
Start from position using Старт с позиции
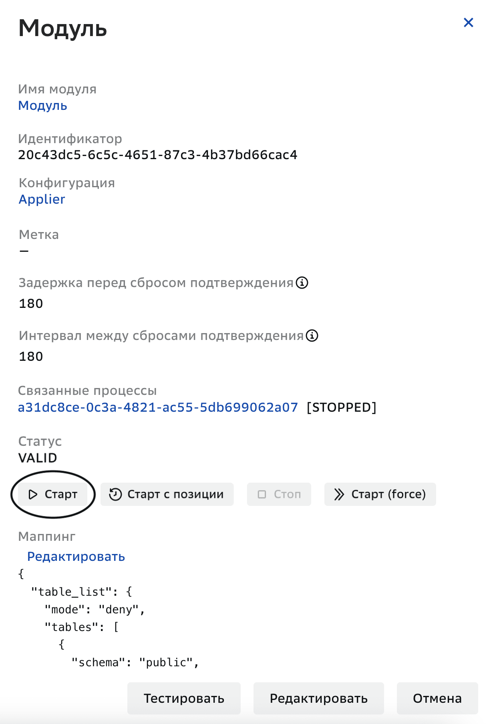167,494
